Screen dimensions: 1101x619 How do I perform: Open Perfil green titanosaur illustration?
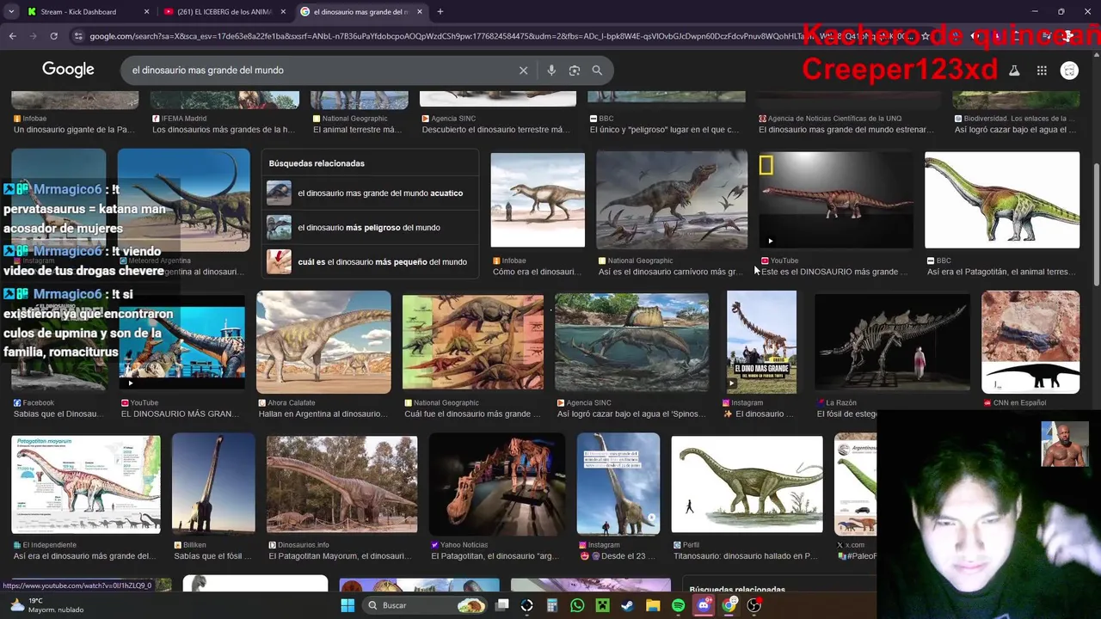(747, 484)
